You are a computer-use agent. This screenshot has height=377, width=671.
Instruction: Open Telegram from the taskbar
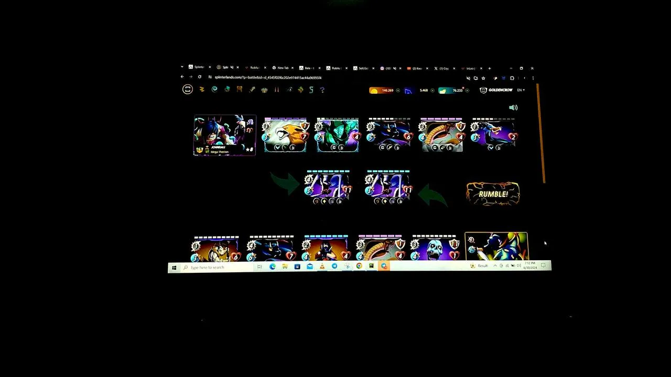[334, 267]
